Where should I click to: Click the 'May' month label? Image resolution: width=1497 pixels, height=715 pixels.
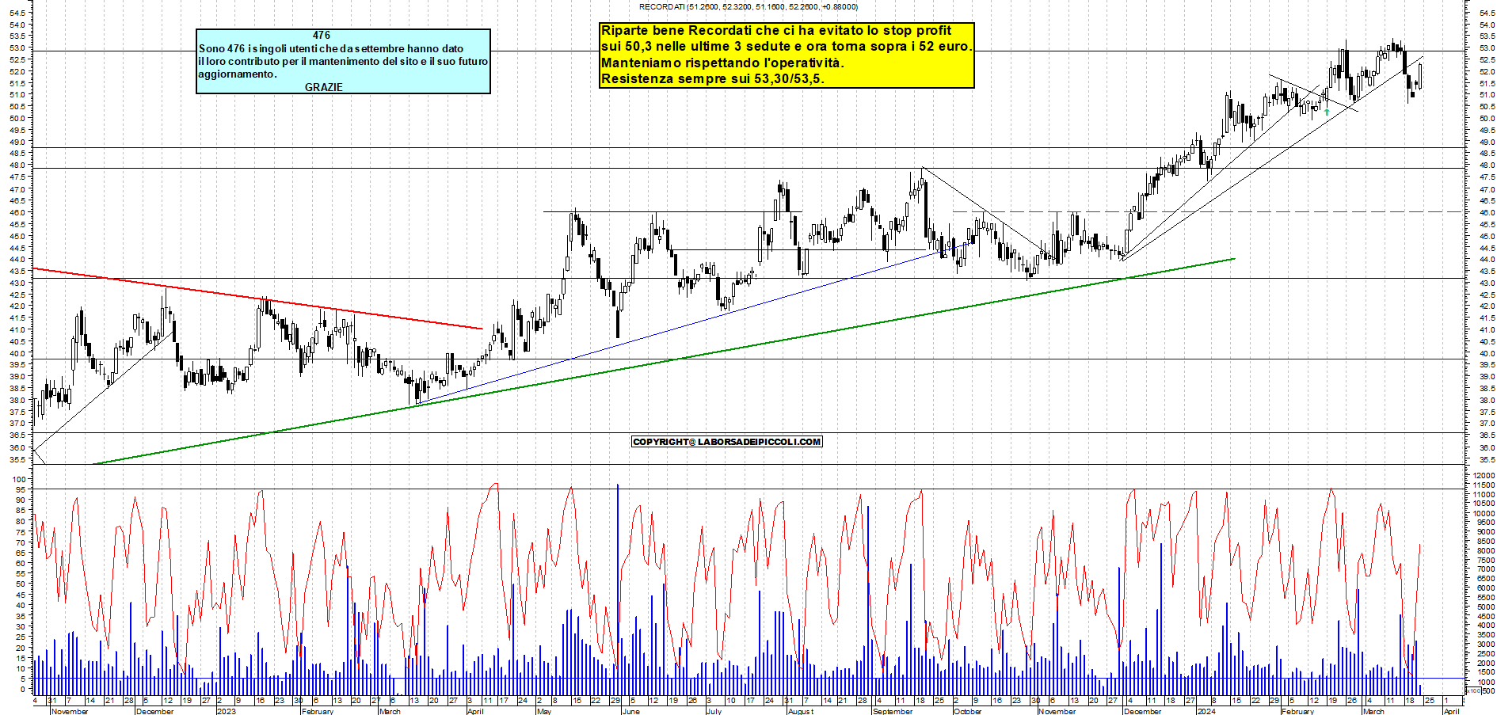click(544, 711)
